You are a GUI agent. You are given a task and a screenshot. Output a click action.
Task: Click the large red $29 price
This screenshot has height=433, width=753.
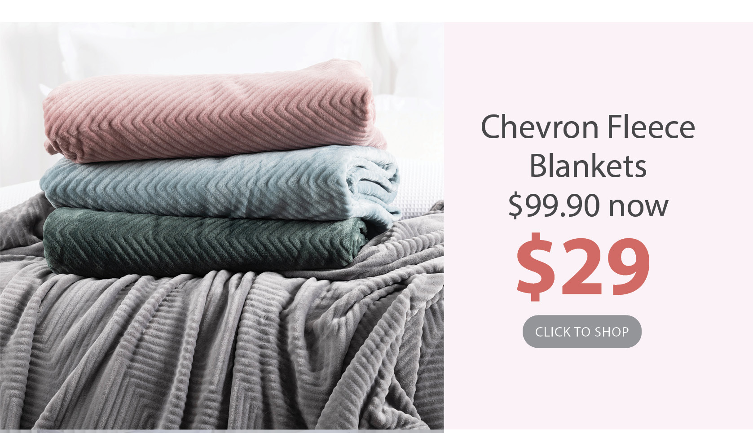tap(583, 267)
